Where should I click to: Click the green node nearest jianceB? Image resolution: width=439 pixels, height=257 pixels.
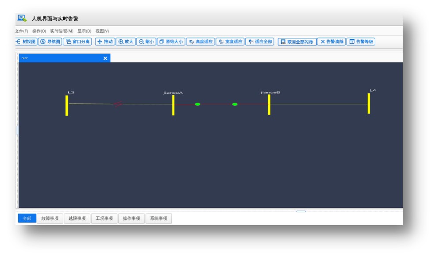click(235, 104)
